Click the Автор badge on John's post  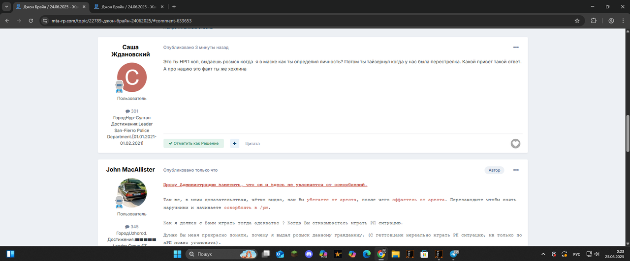[495, 170]
